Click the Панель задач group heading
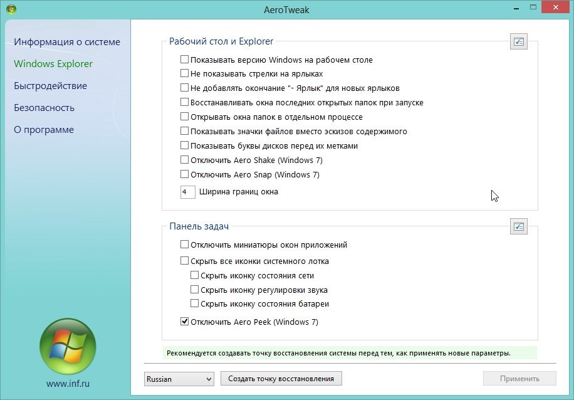 click(x=199, y=226)
